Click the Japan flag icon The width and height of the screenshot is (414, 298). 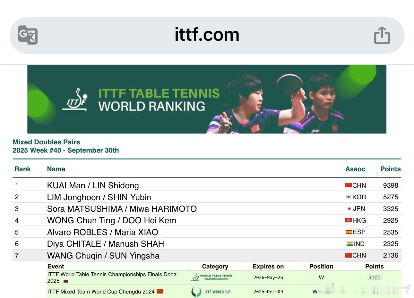(x=349, y=209)
